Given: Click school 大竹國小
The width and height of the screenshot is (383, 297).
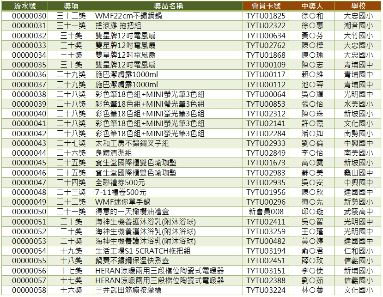Looking at the screenshot, I should (359, 36).
